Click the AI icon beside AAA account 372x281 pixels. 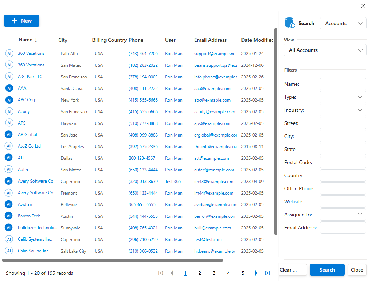9,88
